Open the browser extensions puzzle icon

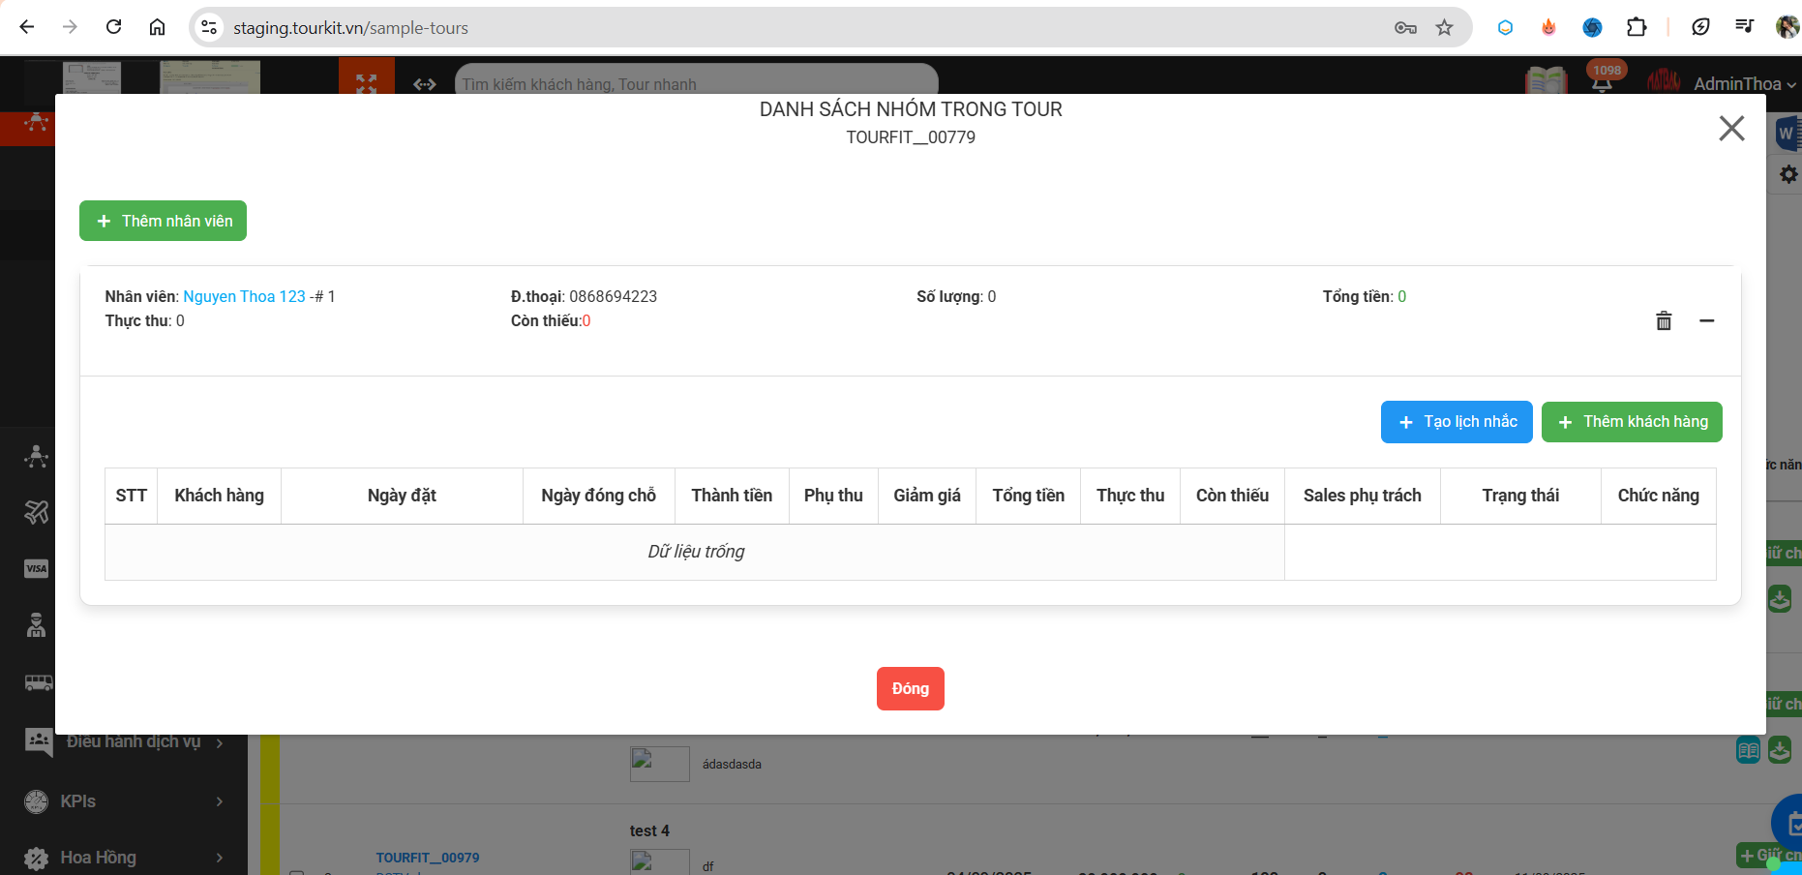1636,27
